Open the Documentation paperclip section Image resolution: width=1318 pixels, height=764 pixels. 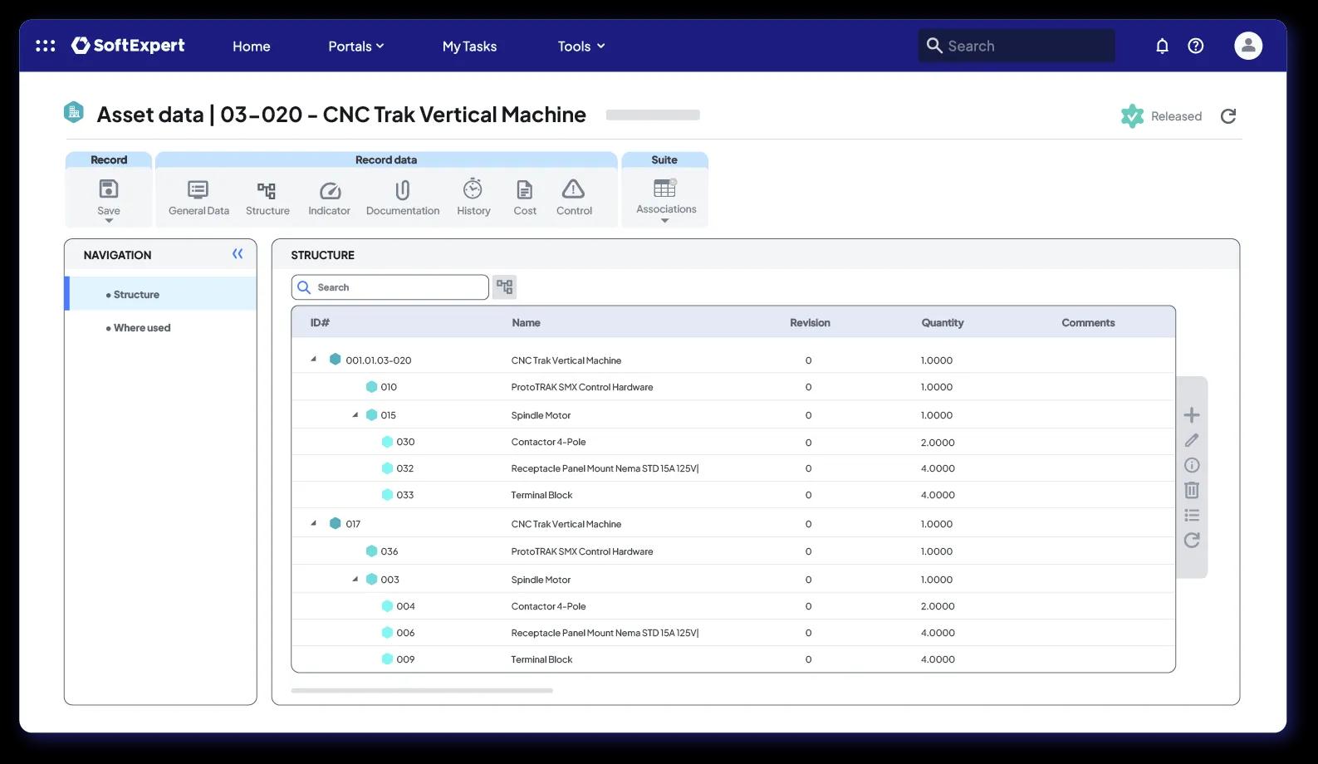tap(403, 198)
